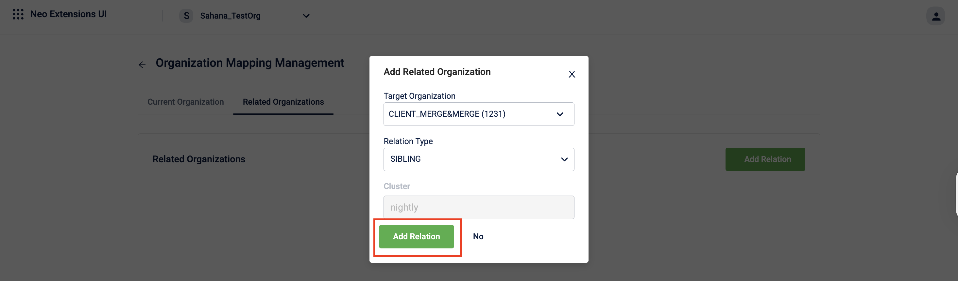Click the Add Related Organization dialog title
This screenshot has width=958, height=281.
437,72
